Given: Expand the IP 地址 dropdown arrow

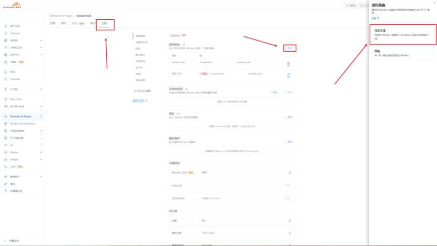Looking at the screenshot, I should [41, 89].
